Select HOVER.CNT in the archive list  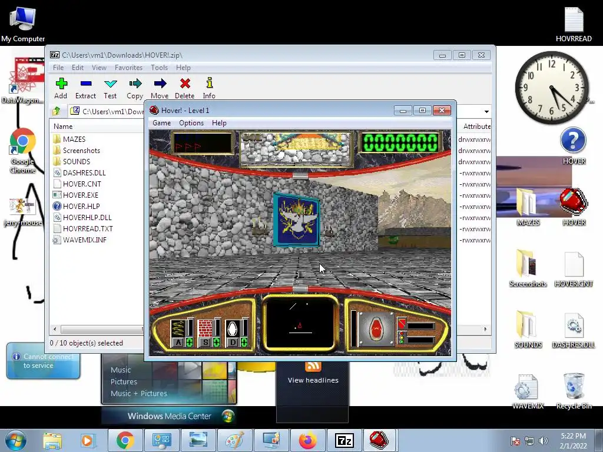[77, 184]
